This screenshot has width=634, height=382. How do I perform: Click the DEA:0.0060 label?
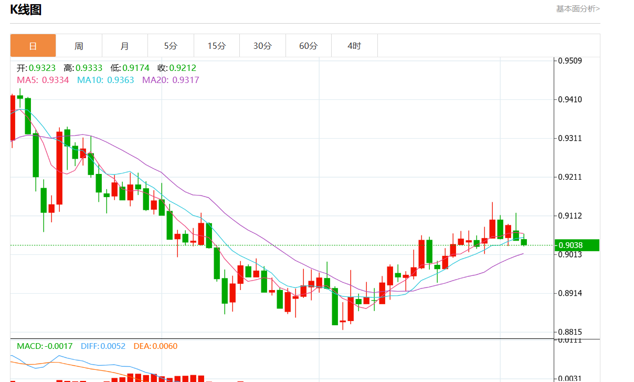point(156,346)
